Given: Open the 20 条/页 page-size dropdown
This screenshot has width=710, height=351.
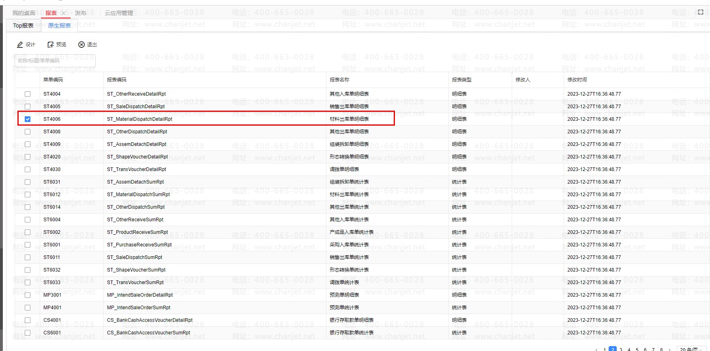Looking at the screenshot, I should pos(691,349).
